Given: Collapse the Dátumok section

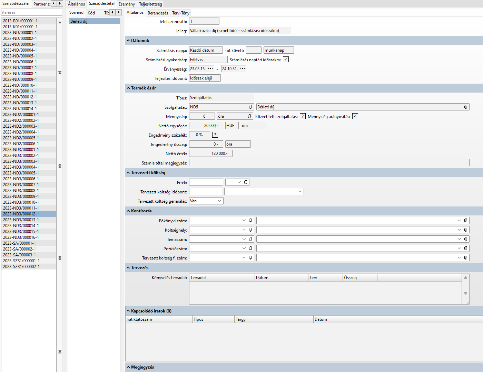Looking at the screenshot, I should (128, 41).
